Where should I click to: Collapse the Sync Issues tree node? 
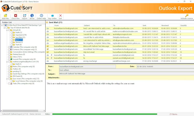click(7, 79)
